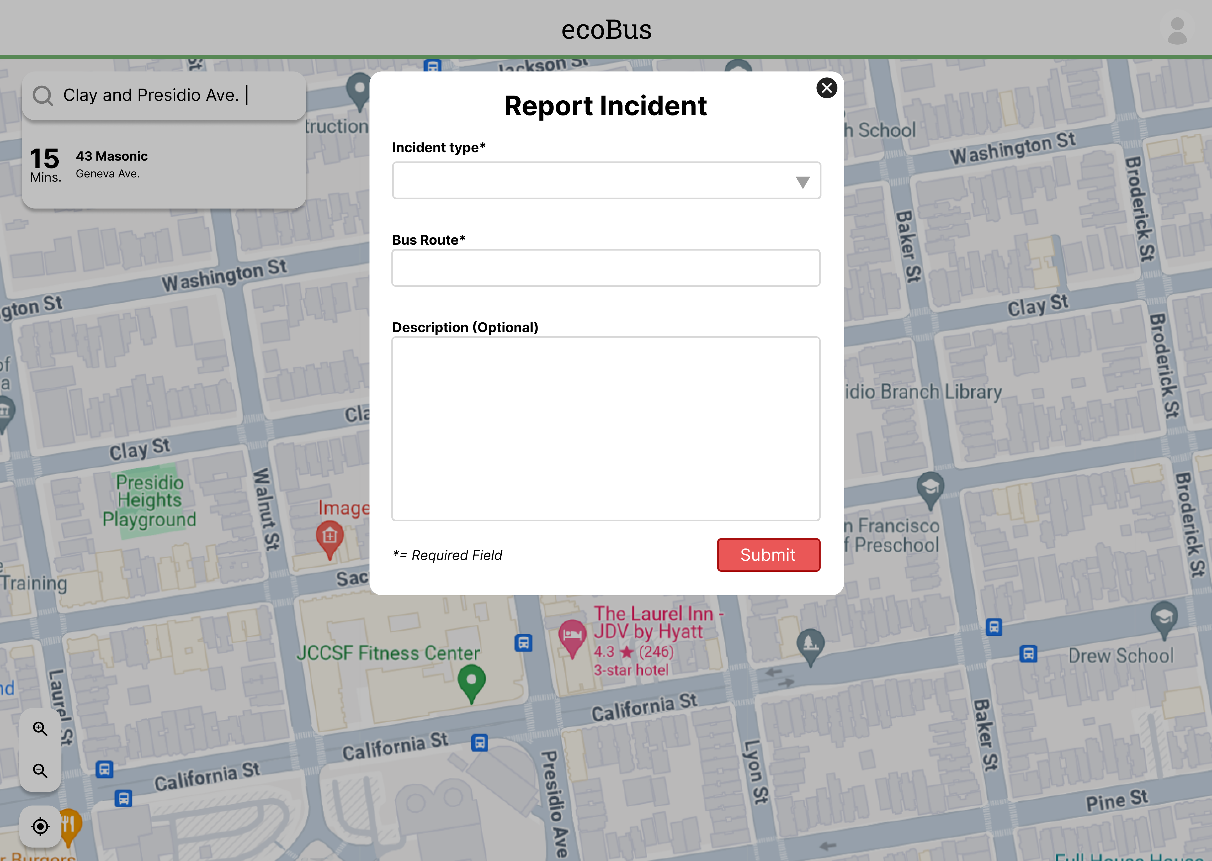Zoom in on the map
1212x861 pixels.
point(40,729)
